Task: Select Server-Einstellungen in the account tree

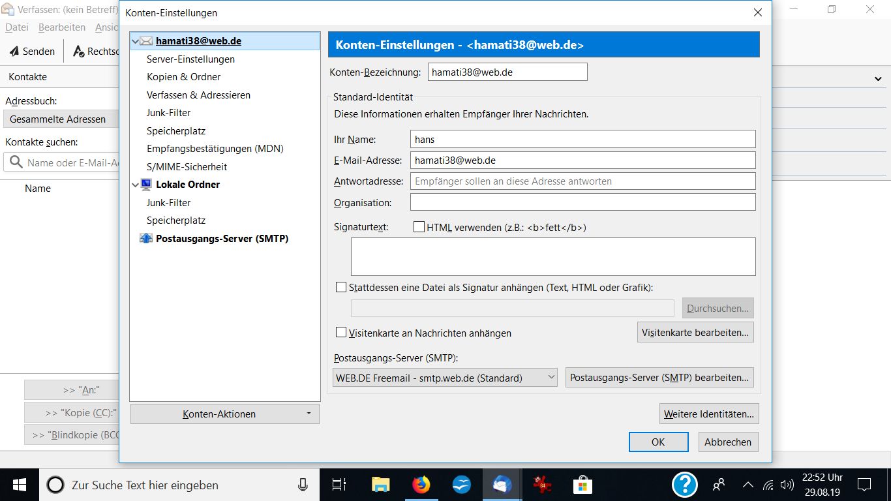Action: (190, 59)
